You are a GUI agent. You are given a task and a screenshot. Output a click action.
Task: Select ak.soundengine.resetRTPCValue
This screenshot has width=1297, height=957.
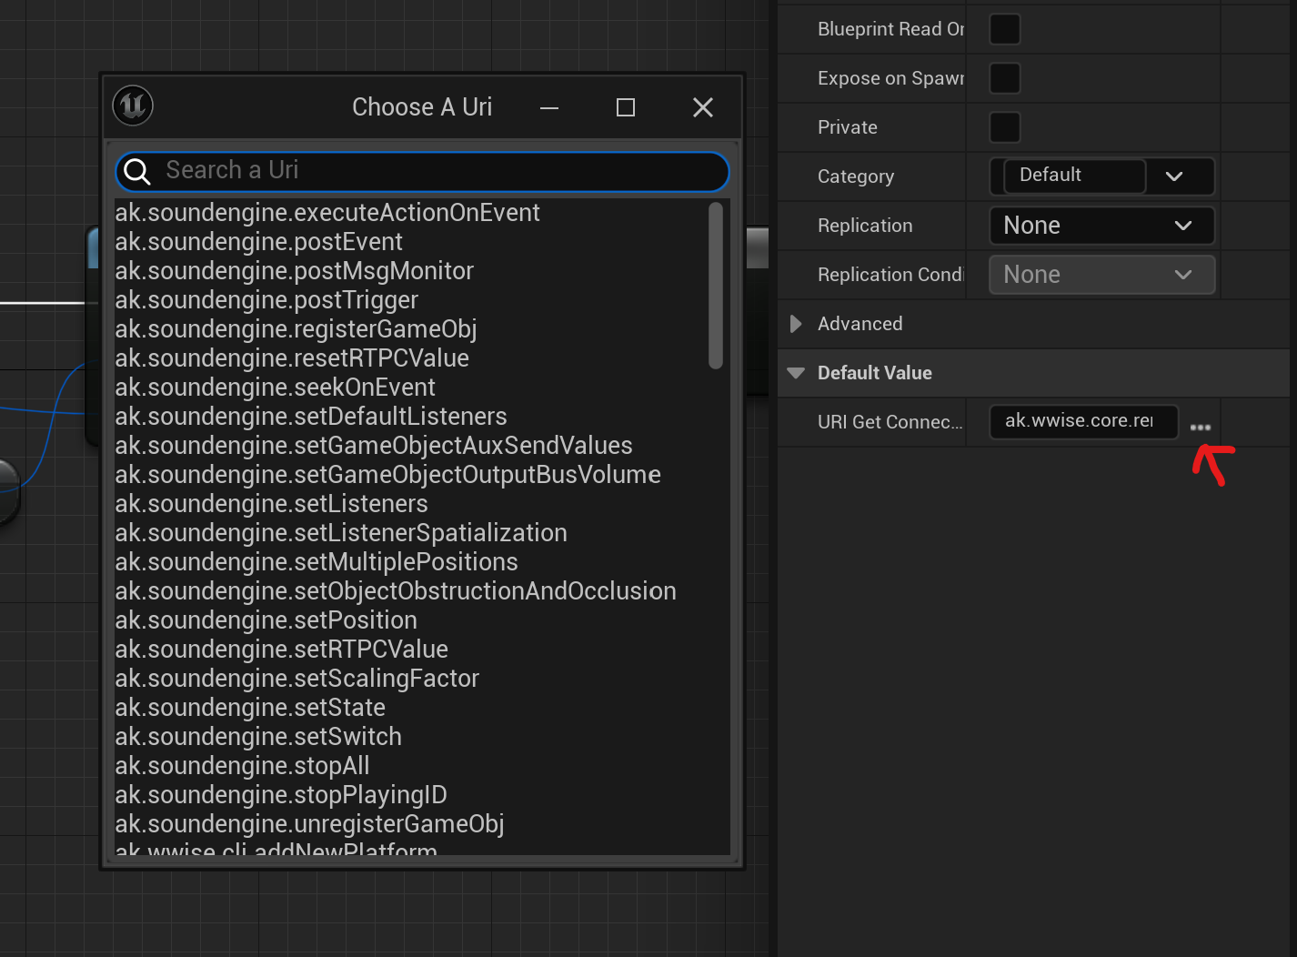292,358
